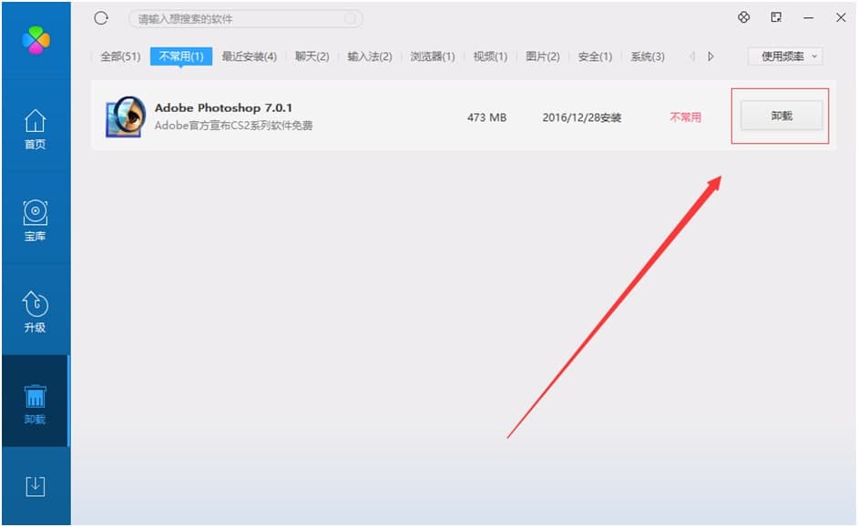Open the skin/settings icon in title bar
Viewport: 858px width, 527px height.
tap(743, 17)
